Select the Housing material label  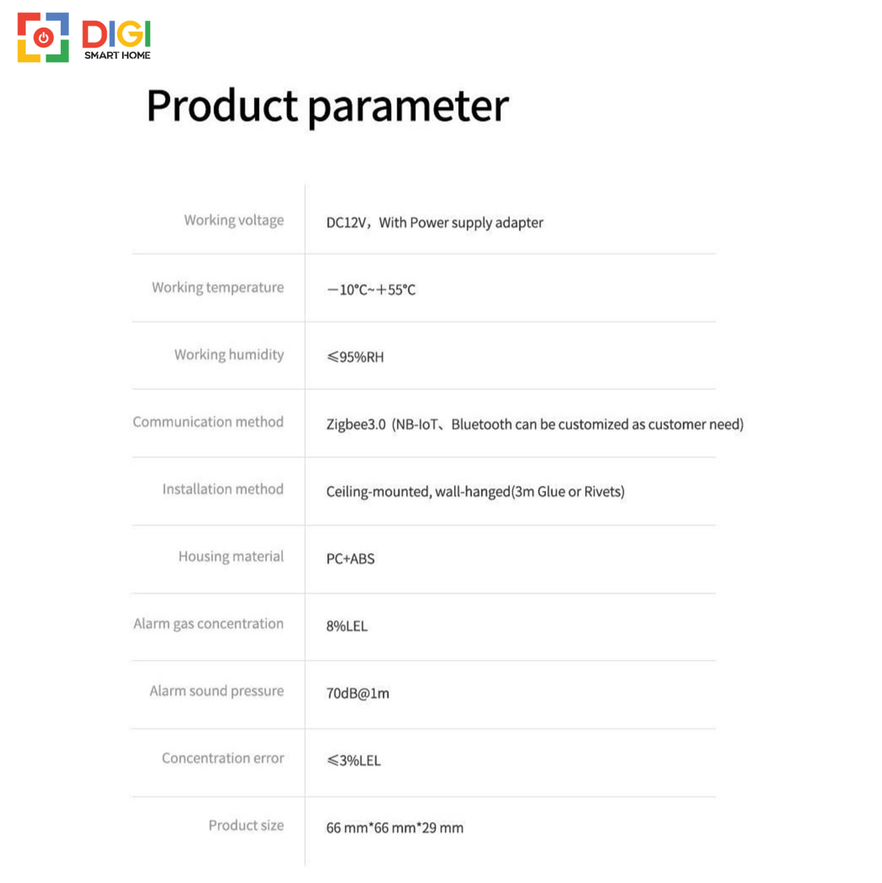click(x=231, y=557)
